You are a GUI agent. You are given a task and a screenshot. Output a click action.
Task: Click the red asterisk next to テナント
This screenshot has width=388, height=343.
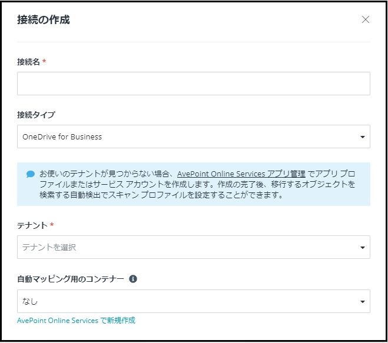pyautogui.click(x=52, y=225)
